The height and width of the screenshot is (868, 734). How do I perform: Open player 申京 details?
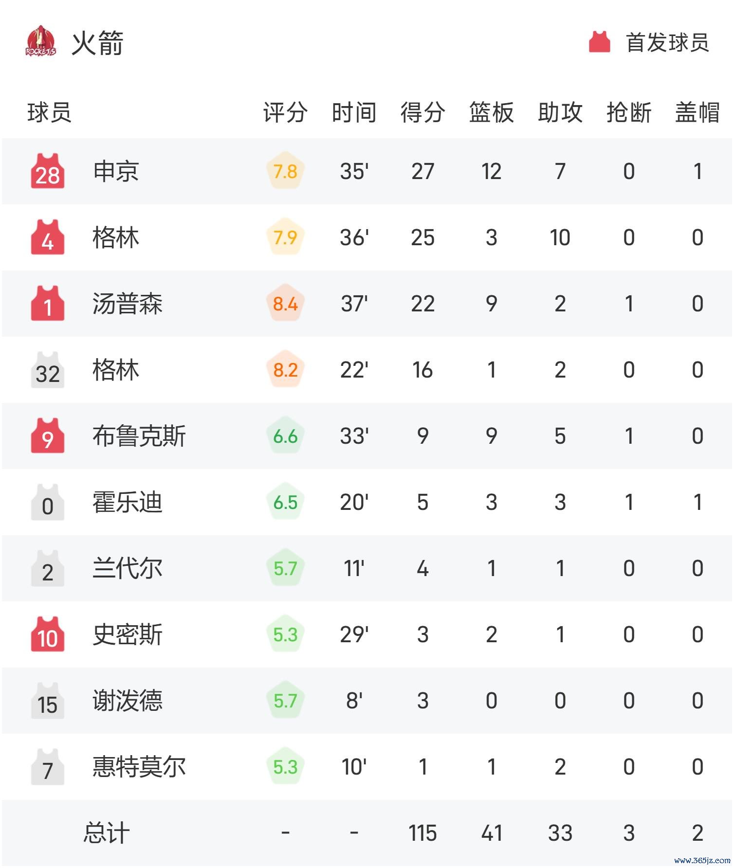[116, 171]
